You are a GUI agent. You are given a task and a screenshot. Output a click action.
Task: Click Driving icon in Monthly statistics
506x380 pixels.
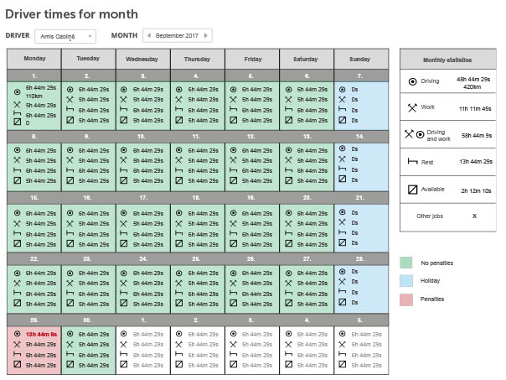click(x=412, y=81)
